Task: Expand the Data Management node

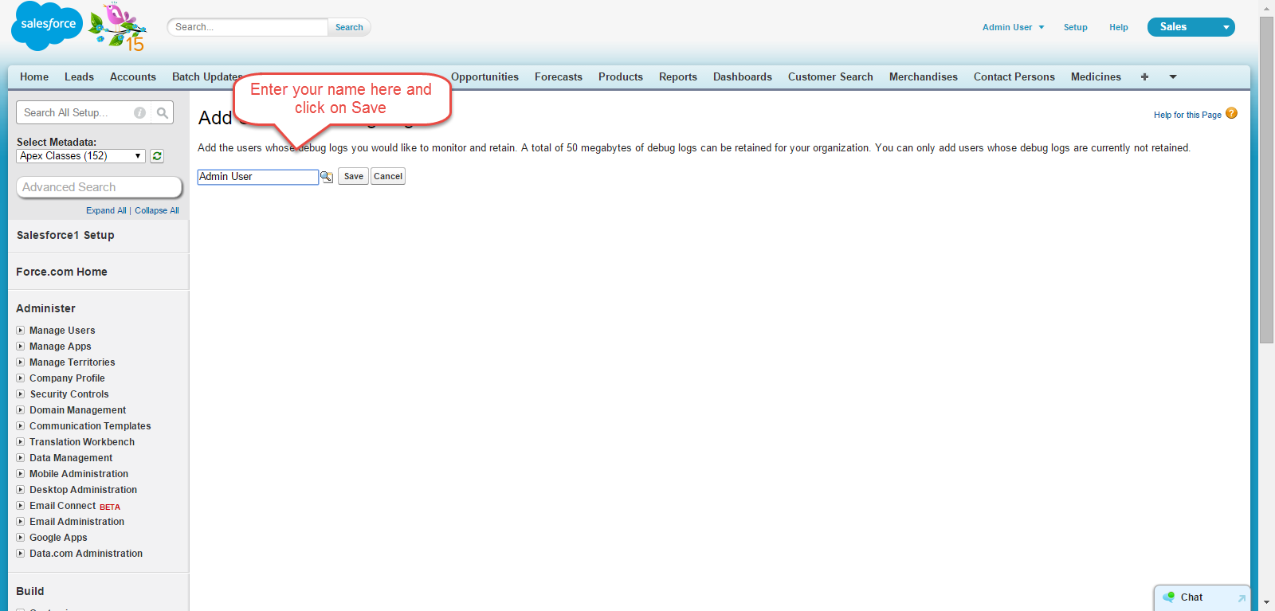Action: (21, 458)
